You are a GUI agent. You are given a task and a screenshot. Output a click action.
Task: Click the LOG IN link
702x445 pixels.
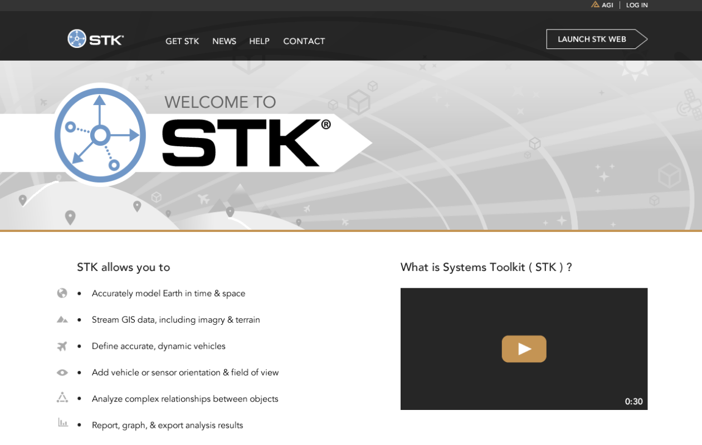[x=637, y=5]
